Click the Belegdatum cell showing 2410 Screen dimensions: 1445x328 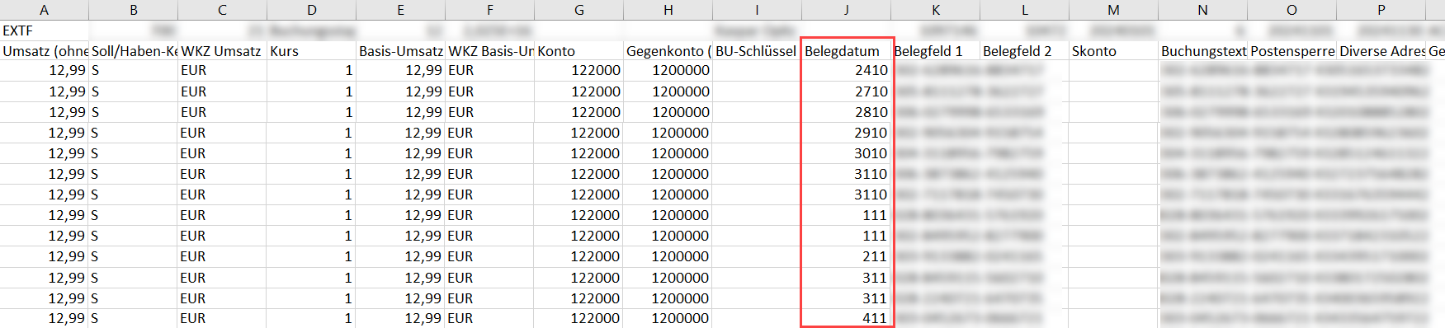coord(846,71)
